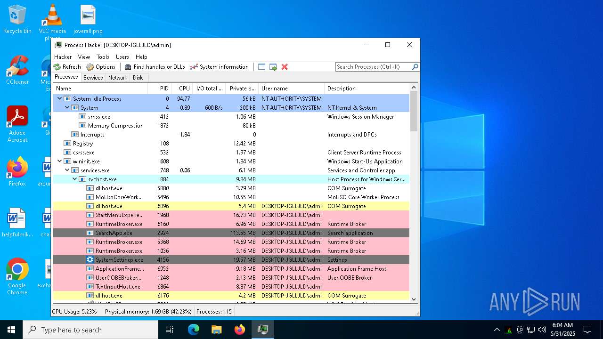Viewport: 603px width, 339px height.
Task: Select StartMenuExperience process row
Action: [x=231, y=215]
